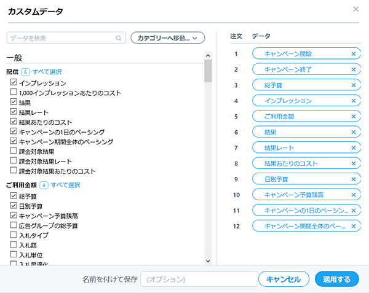Close the カスタムデータ dialog
The image size is (369, 293).
pyautogui.click(x=355, y=9)
